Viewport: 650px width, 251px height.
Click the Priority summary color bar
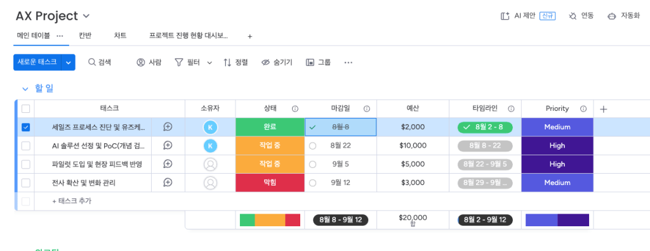click(557, 220)
